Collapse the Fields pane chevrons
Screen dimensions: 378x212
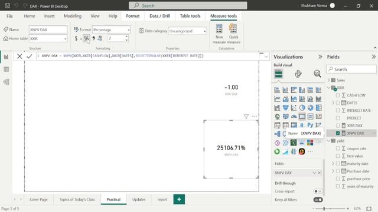point(373,57)
